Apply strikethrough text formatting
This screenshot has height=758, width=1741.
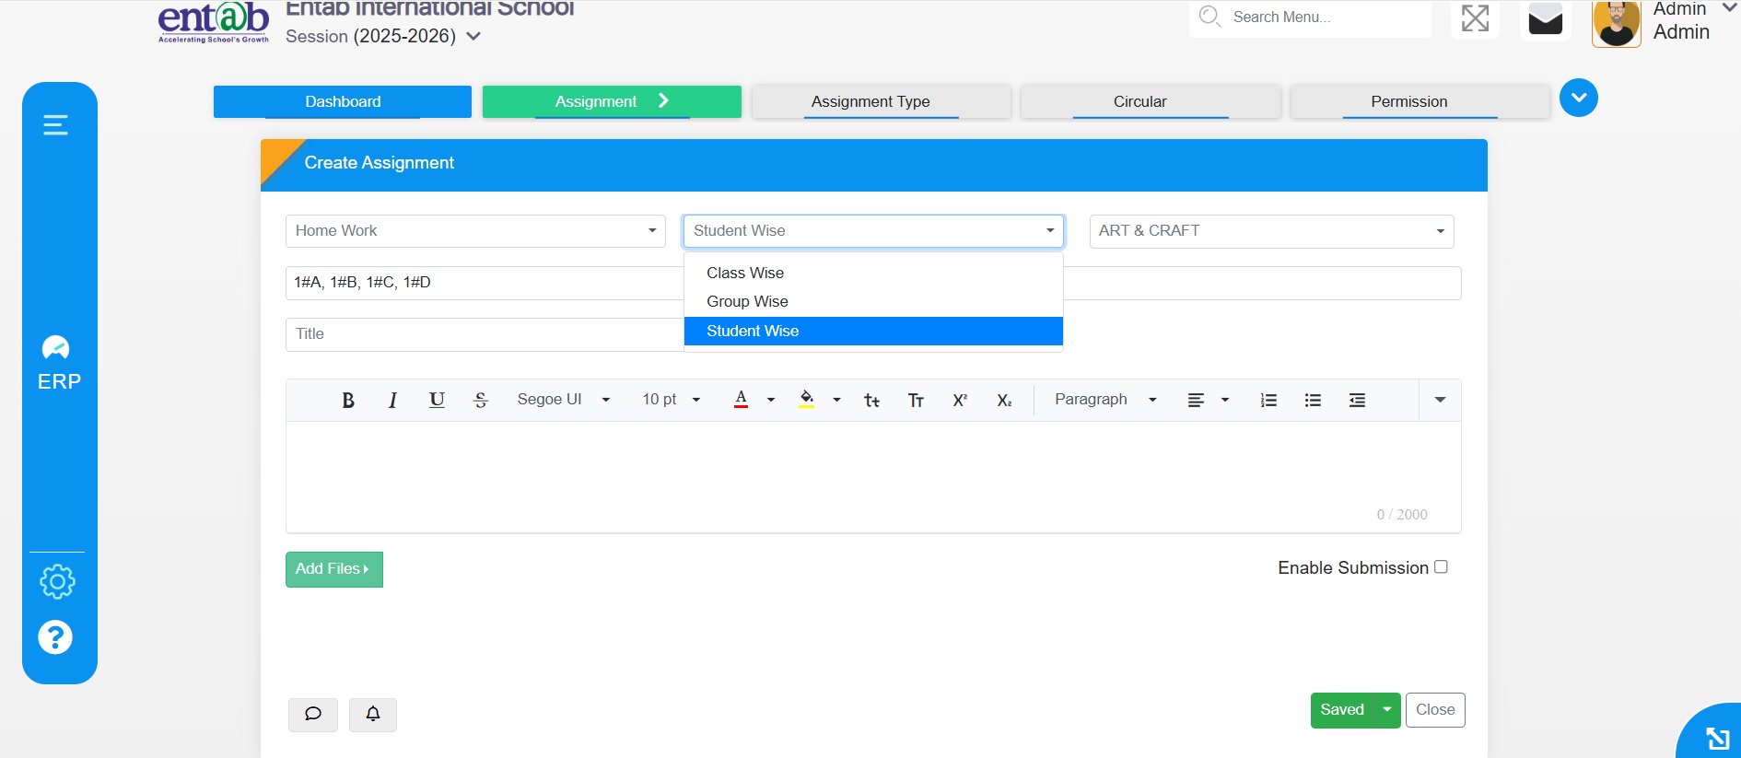pos(481,400)
